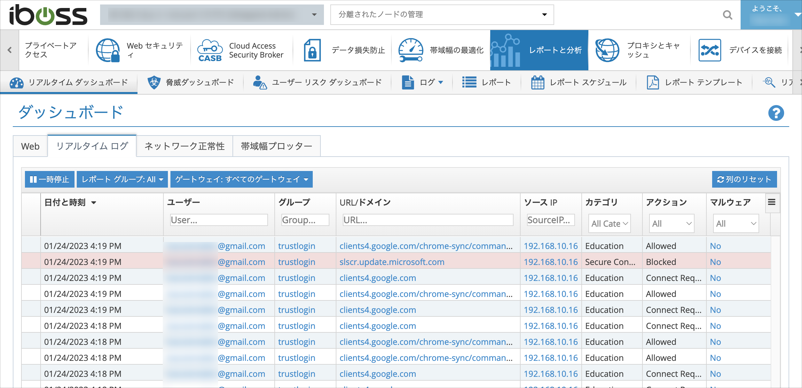
Task: Click the URL filter input field
Action: coord(428,220)
